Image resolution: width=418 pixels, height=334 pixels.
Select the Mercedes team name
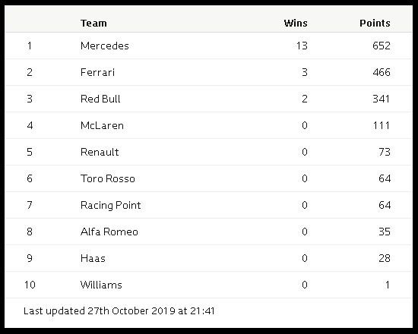click(105, 46)
